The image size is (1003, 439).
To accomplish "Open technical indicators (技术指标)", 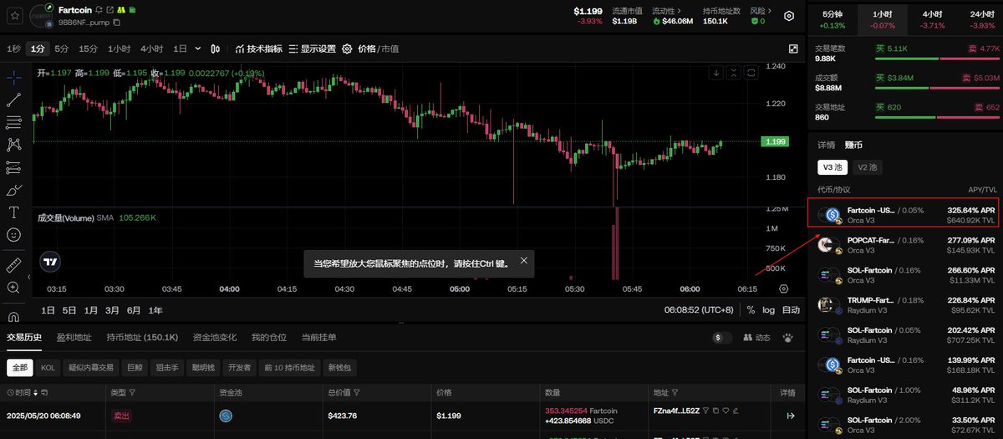I will pyautogui.click(x=259, y=48).
